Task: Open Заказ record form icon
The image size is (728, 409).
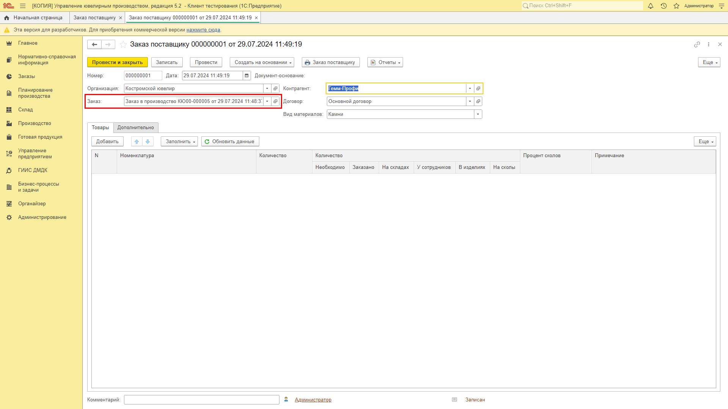Action: pyautogui.click(x=276, y=101)
